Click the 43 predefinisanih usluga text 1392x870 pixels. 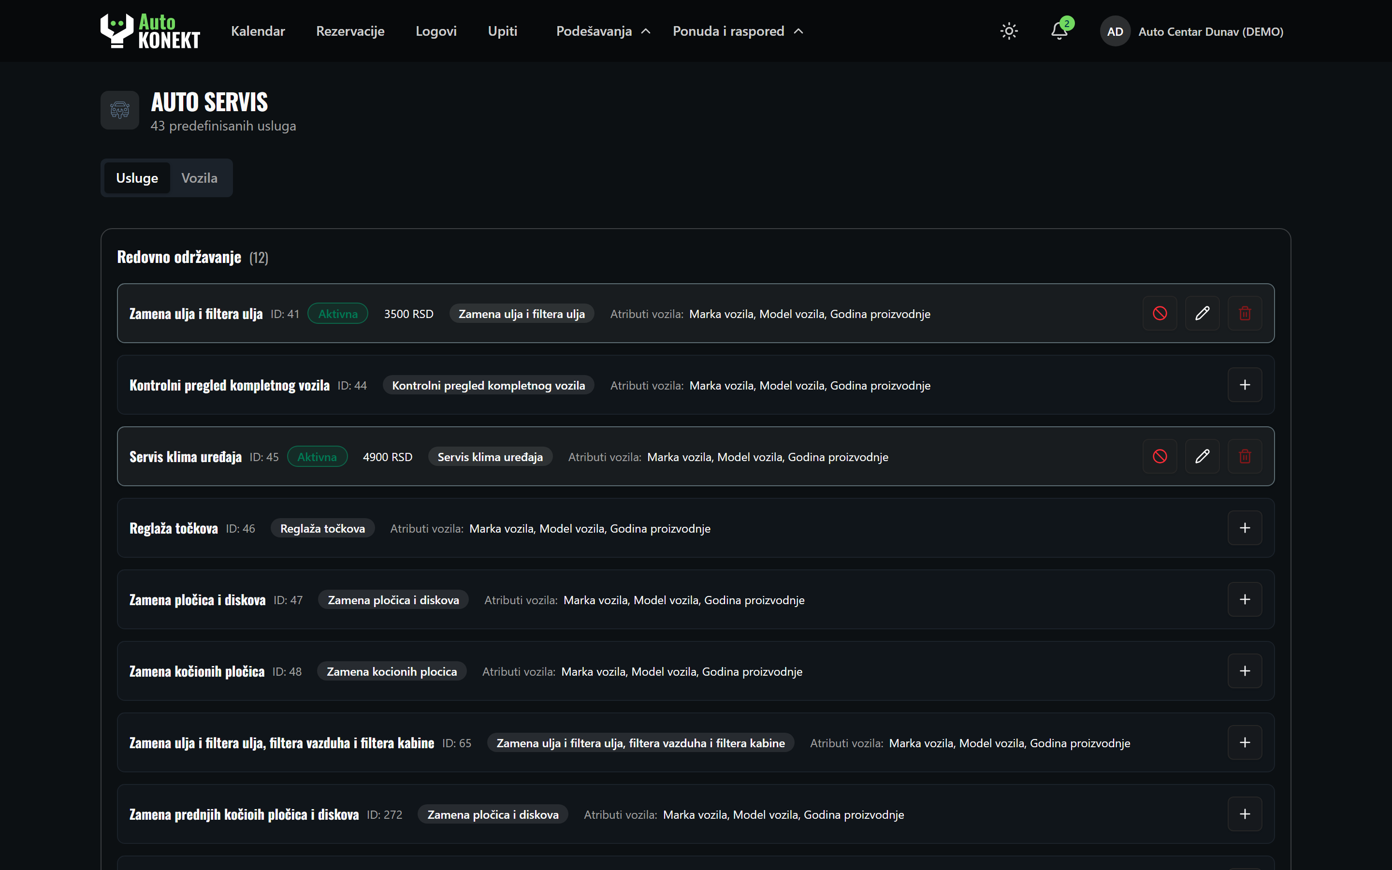223,126
